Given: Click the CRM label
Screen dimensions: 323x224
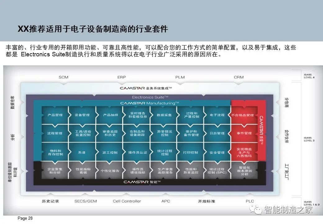Looking at the screenshot, I should click(239, 77).
